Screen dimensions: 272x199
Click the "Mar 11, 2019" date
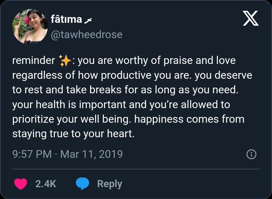(x=91, y=154)
